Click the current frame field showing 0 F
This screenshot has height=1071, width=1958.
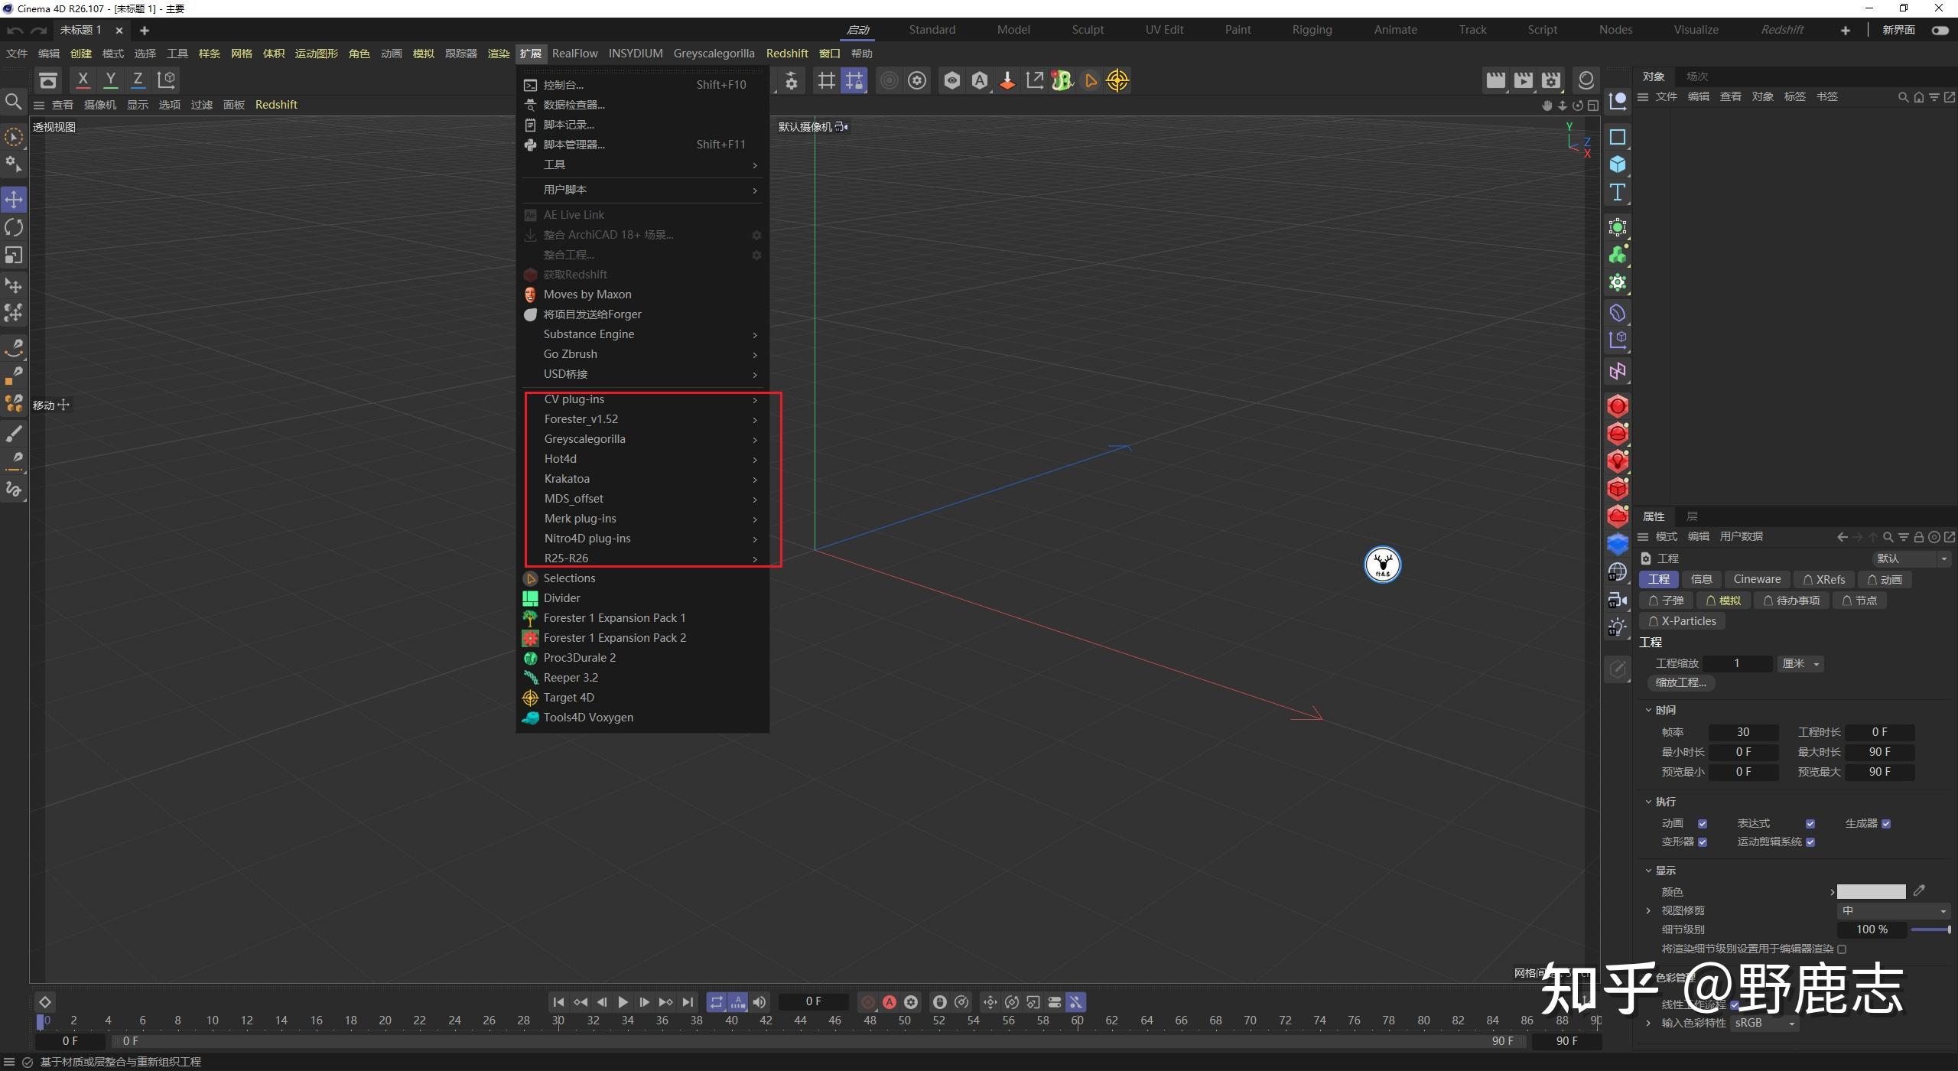click(x=813, y=1001)
